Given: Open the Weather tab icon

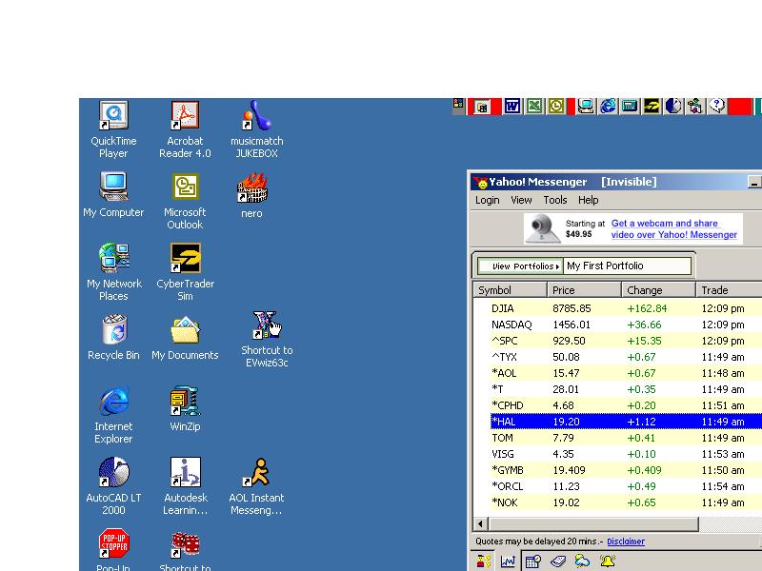Looking at the screenshot, I should coord(582,561).
